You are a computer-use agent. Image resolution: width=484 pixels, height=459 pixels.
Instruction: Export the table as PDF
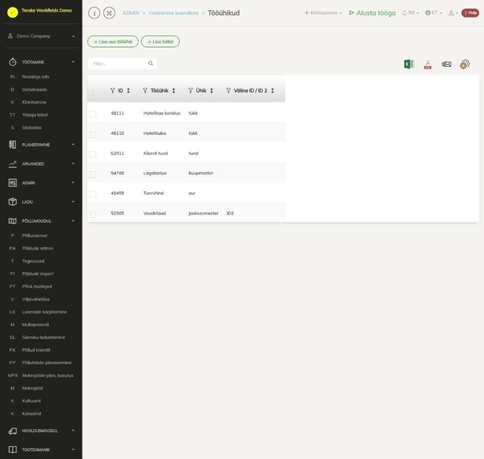tap(427, 64)
